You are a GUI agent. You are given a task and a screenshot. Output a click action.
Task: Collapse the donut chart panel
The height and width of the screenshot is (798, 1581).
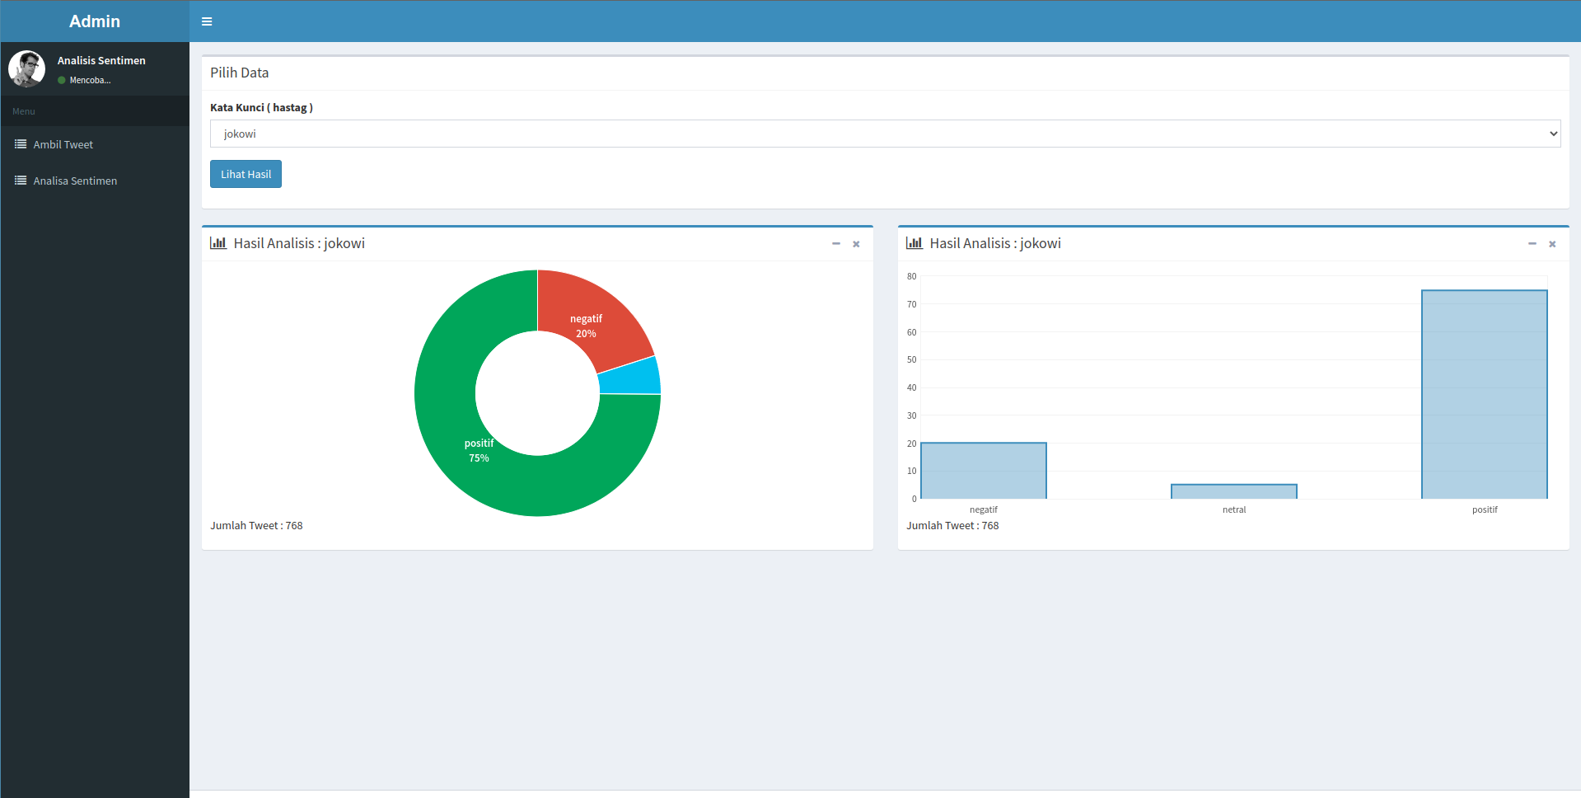[x=835, y=244]
